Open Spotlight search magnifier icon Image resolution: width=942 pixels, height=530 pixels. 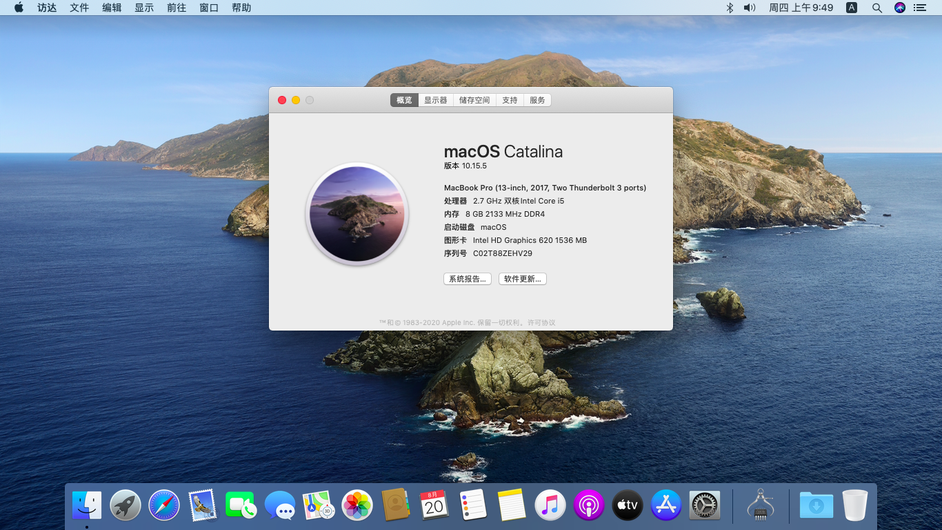tap(877, 8)
